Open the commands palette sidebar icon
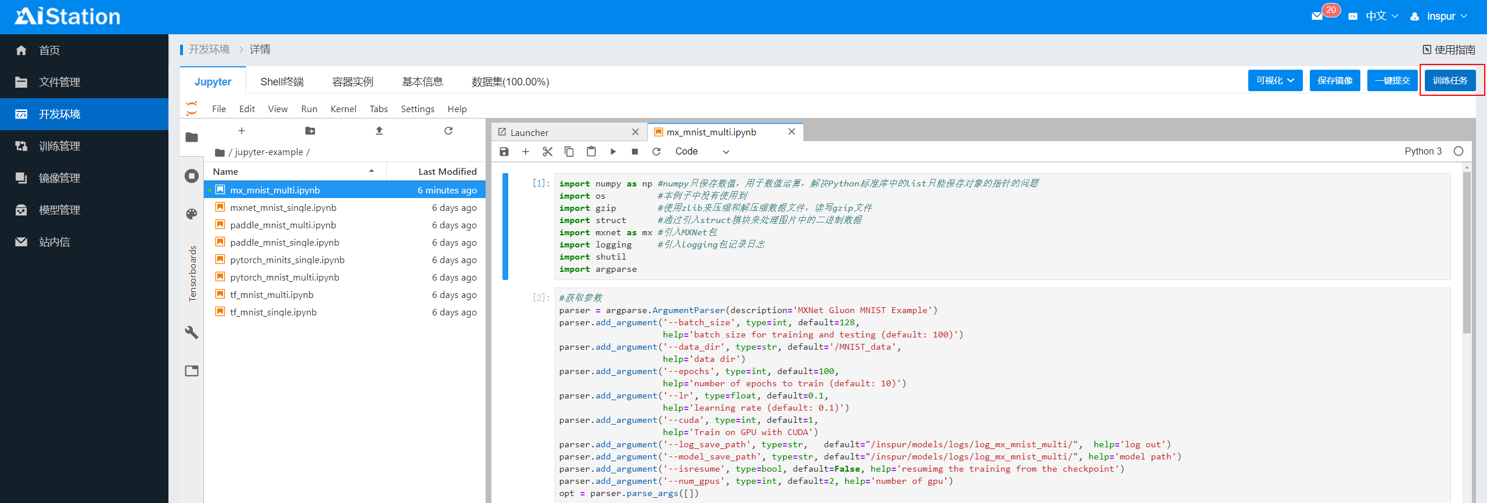This screenshot has width=1487, height=503. 192,214
